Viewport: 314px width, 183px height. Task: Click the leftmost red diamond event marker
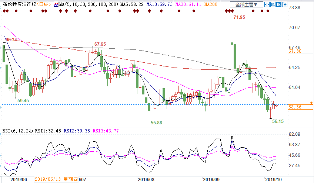coord(4,11)
